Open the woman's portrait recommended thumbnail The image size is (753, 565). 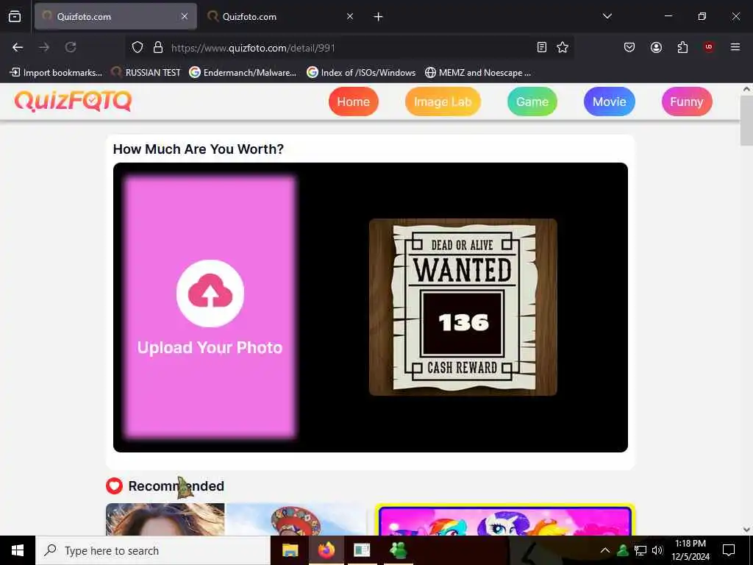(165, 519)
